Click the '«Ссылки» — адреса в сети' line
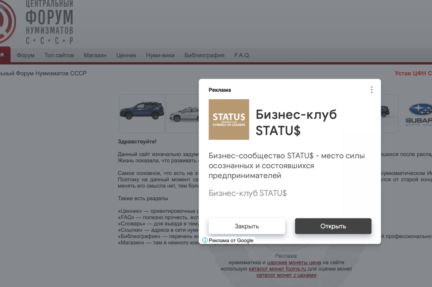The height and width of the screenshot is (287, 432). tap(158, 230)
